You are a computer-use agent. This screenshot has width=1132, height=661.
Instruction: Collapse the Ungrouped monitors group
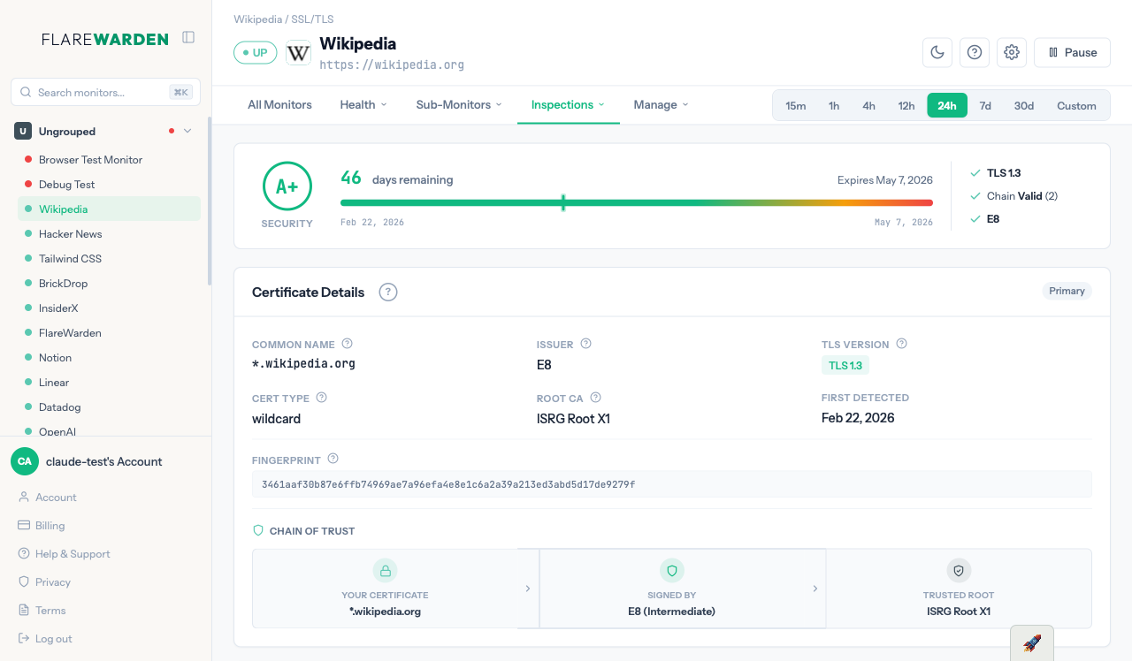click(187, 132)
